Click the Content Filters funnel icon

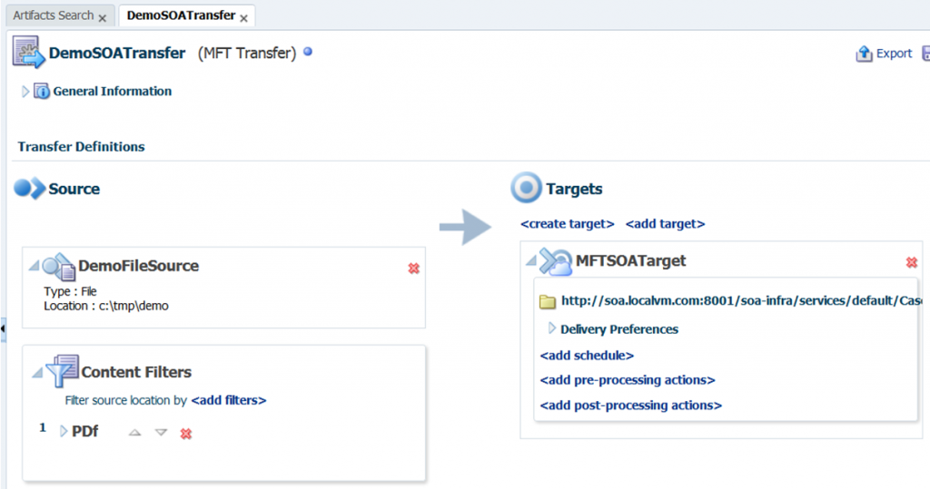click(62, 371)
